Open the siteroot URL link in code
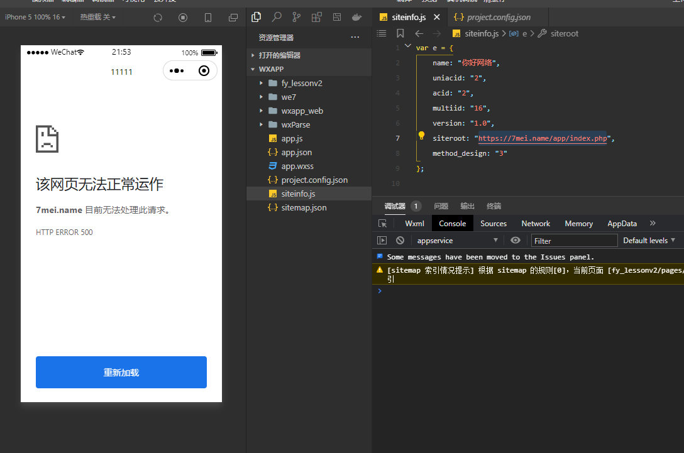Viewport: 684px width, 453px height. (x=542, y=138)
